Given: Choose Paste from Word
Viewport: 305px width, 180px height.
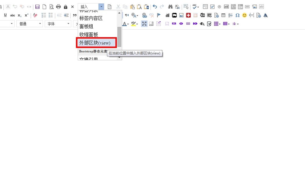Looking at the screenshot, I should click(x=146, y=7).
